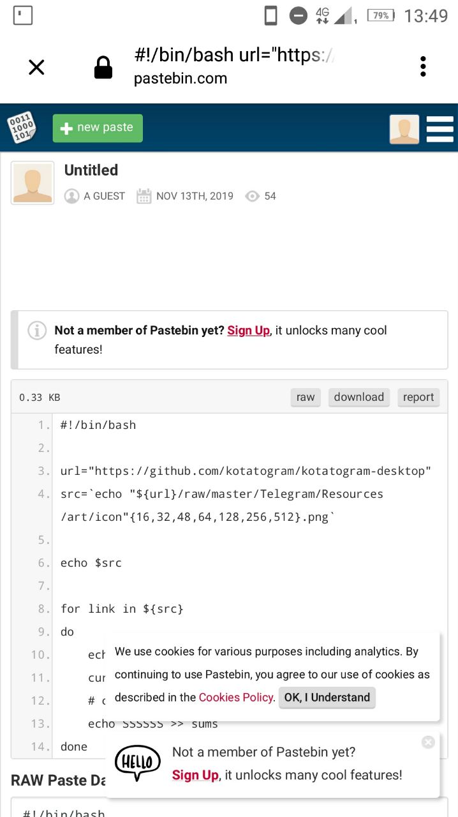Viewport: 458px width, 817px height.
Task: Dismiss the Hello signup popup
Action: 428,742
